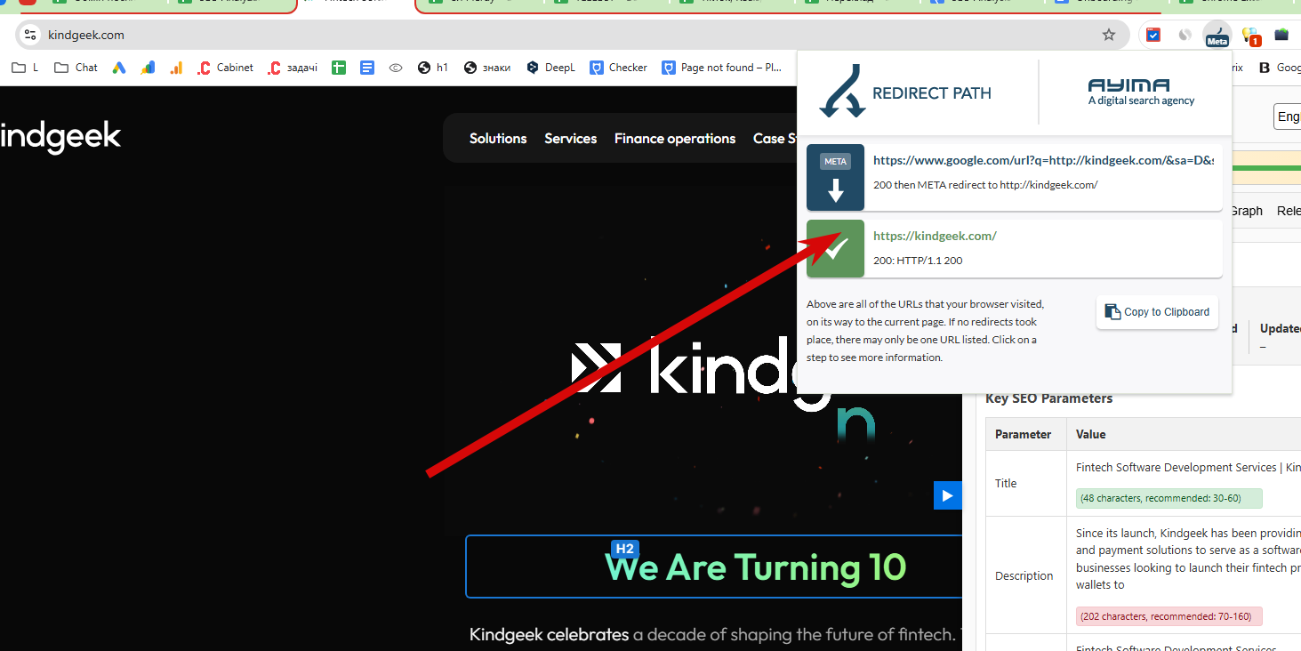The image size is (1301, 651).
Task: Open the L bookmarks folder
Action: point(25,68)
